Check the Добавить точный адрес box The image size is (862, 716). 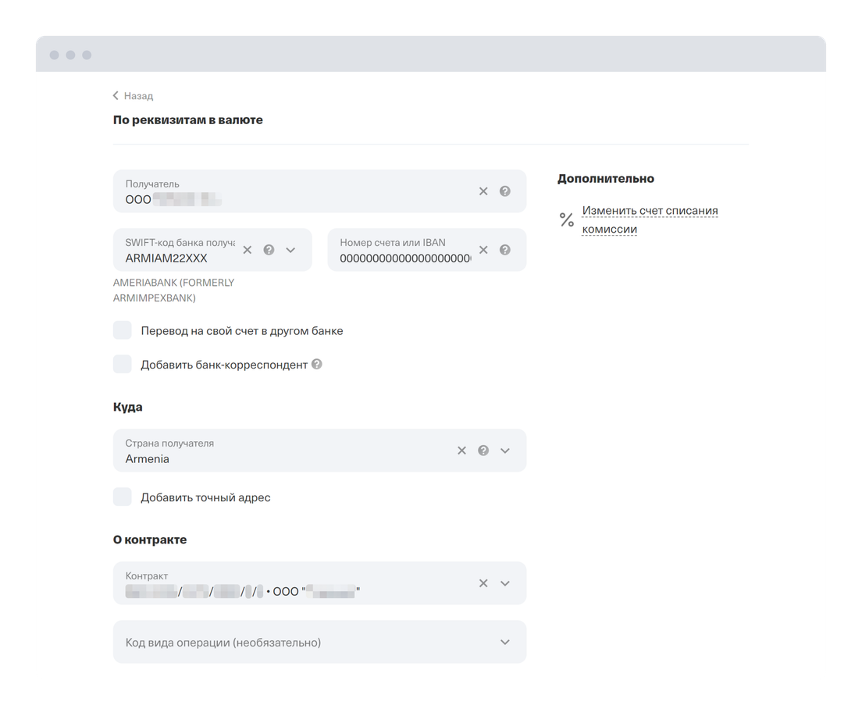tap(123, 497)
